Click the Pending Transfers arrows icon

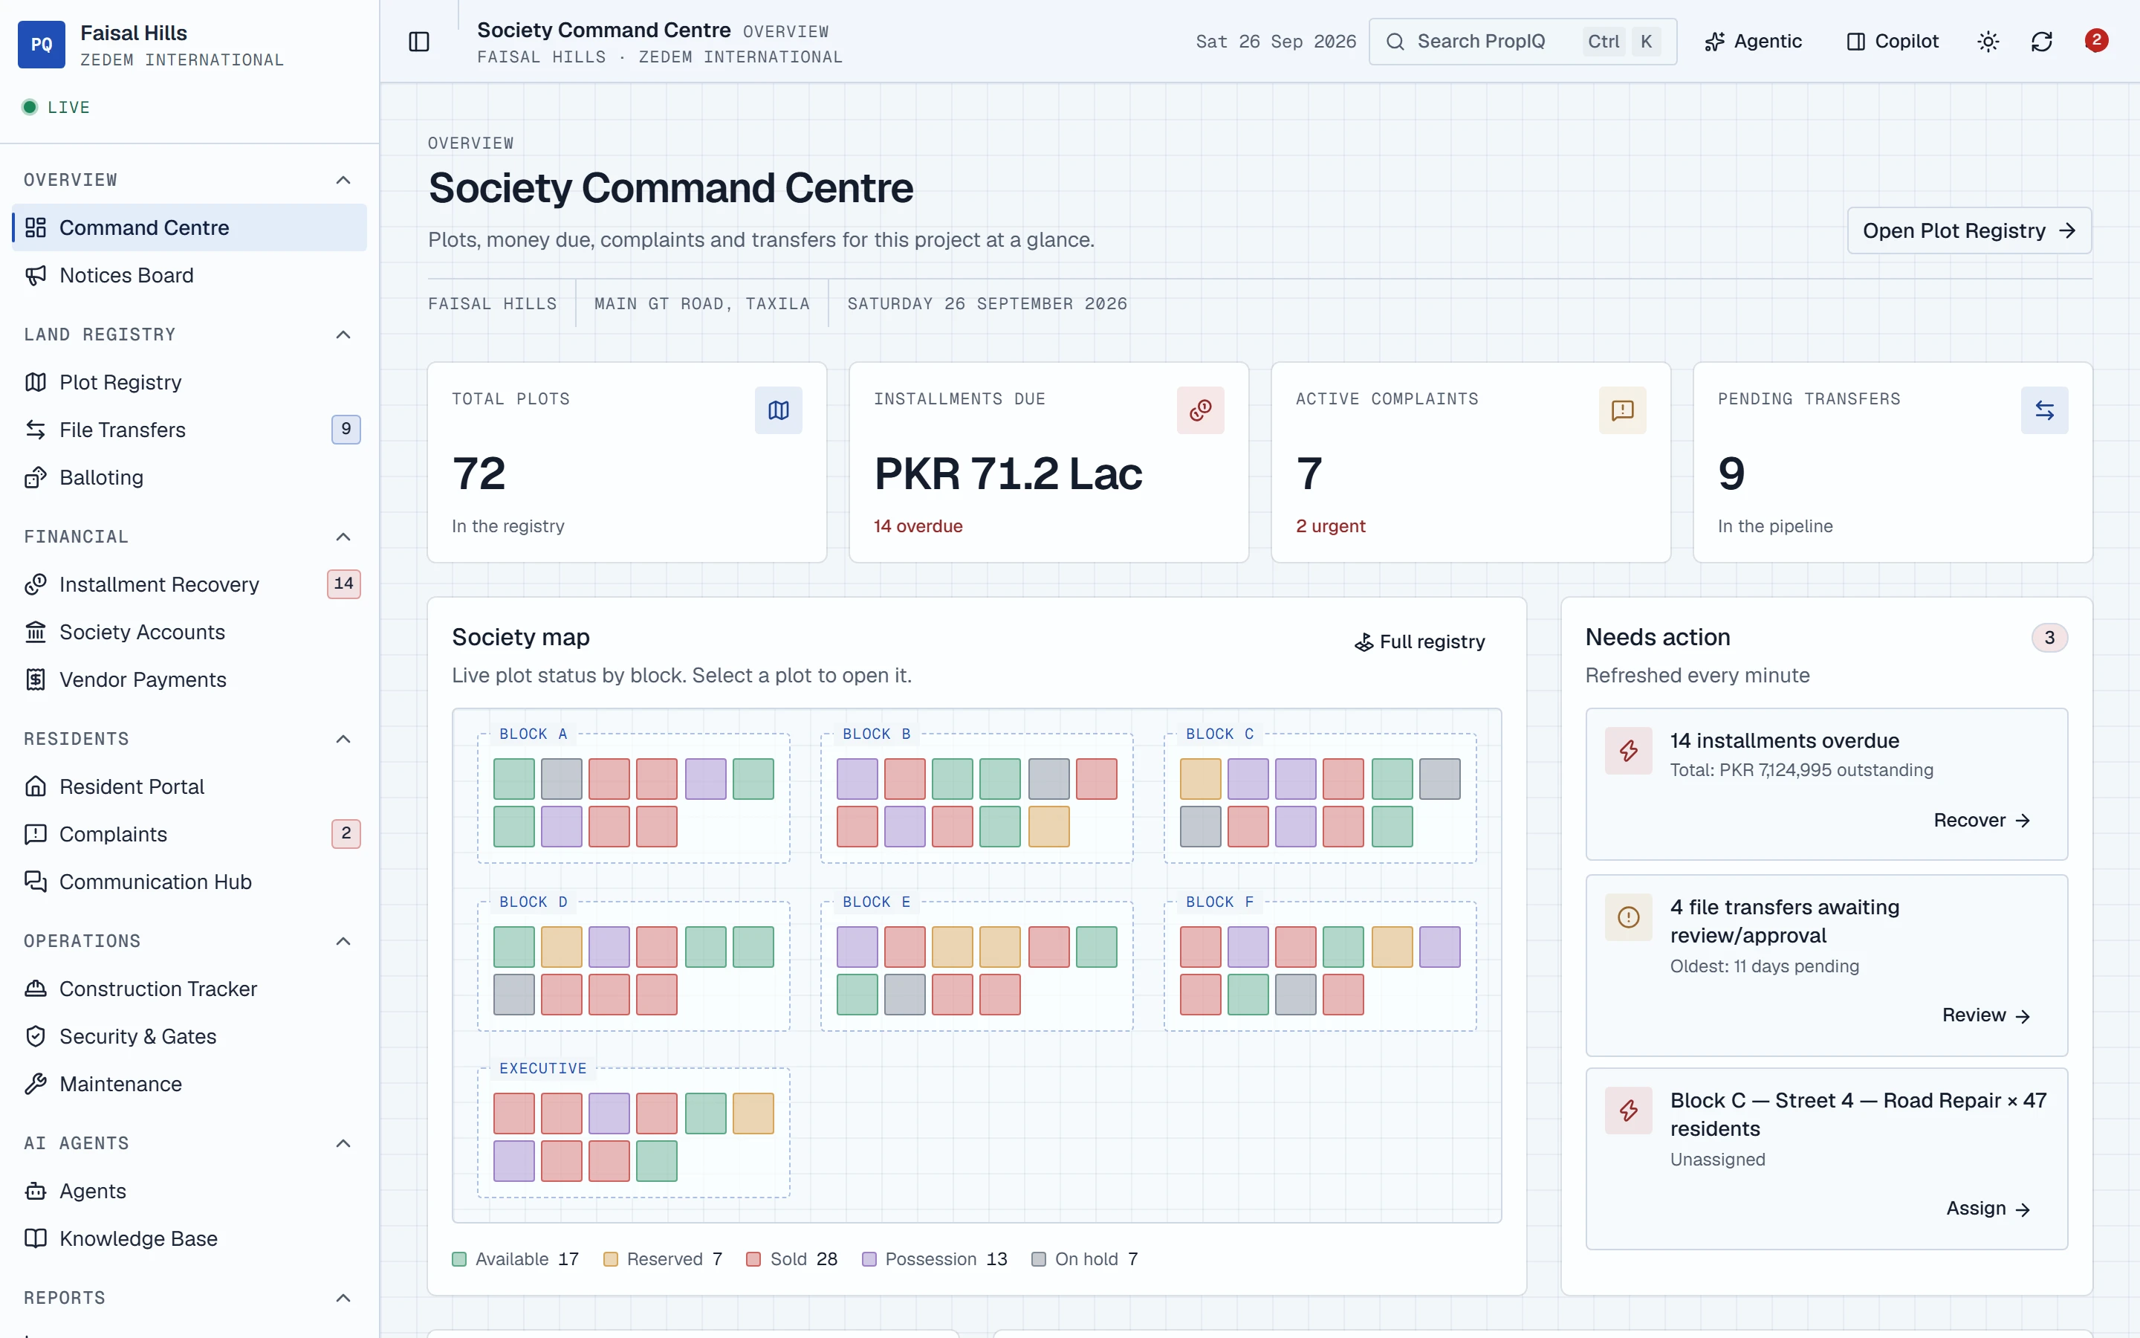click(x=2044, y=410)
